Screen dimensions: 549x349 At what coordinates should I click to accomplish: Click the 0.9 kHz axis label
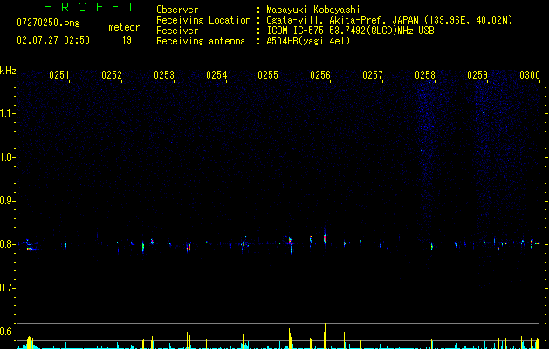(7, 201)
